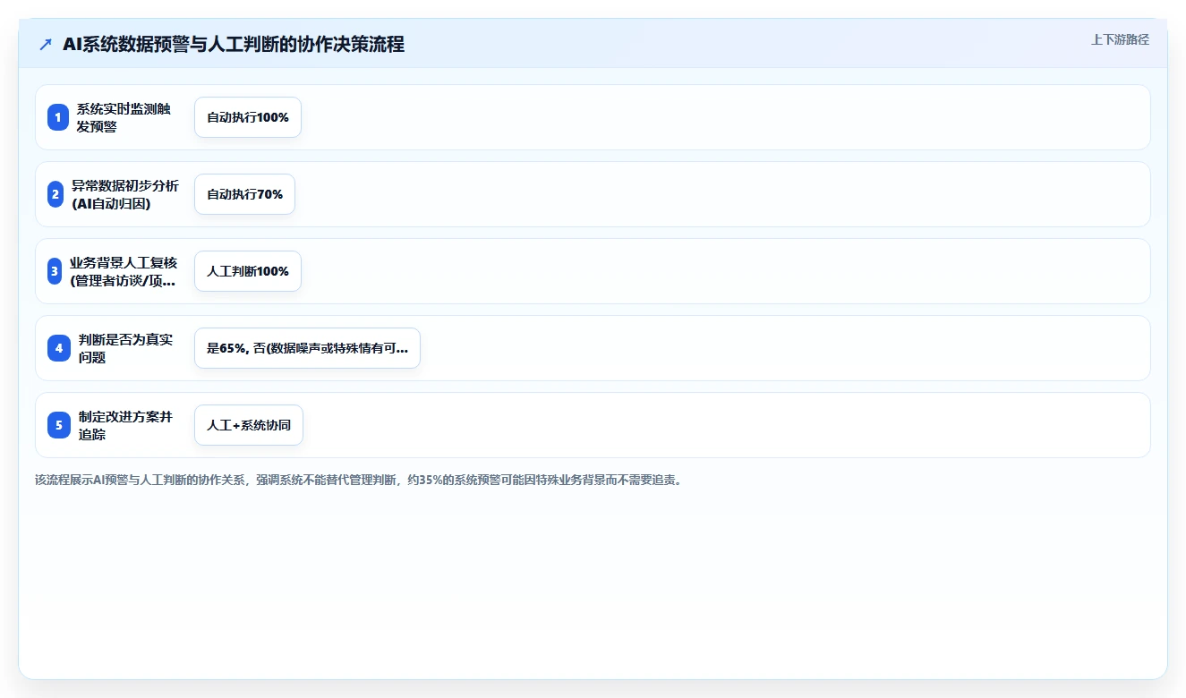Select step number 4 badge
Screen dimensions: 1186x698
[x=59, y=348]
